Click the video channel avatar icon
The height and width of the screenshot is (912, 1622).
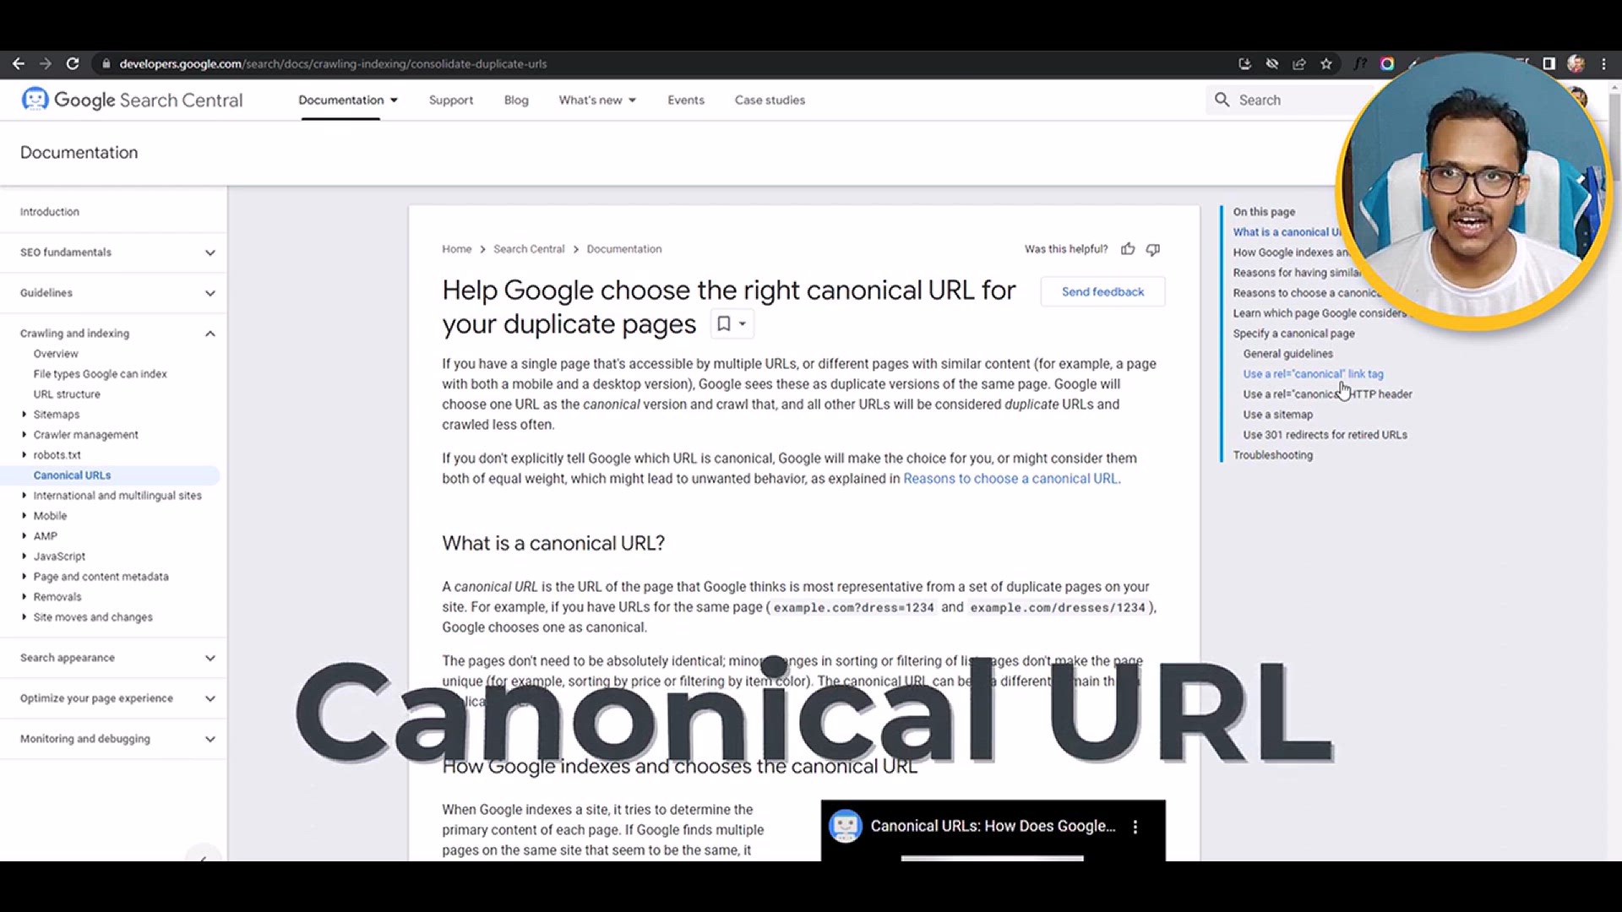[x=845, y=826]
